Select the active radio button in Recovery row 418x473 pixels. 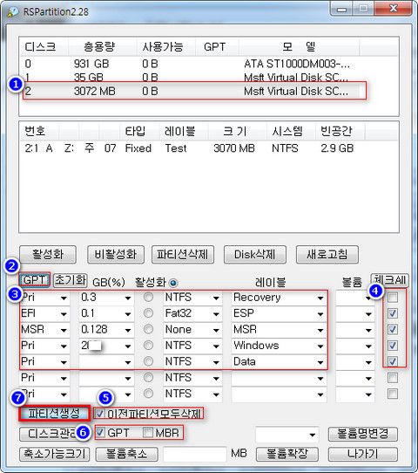click(x=148, y=297)
